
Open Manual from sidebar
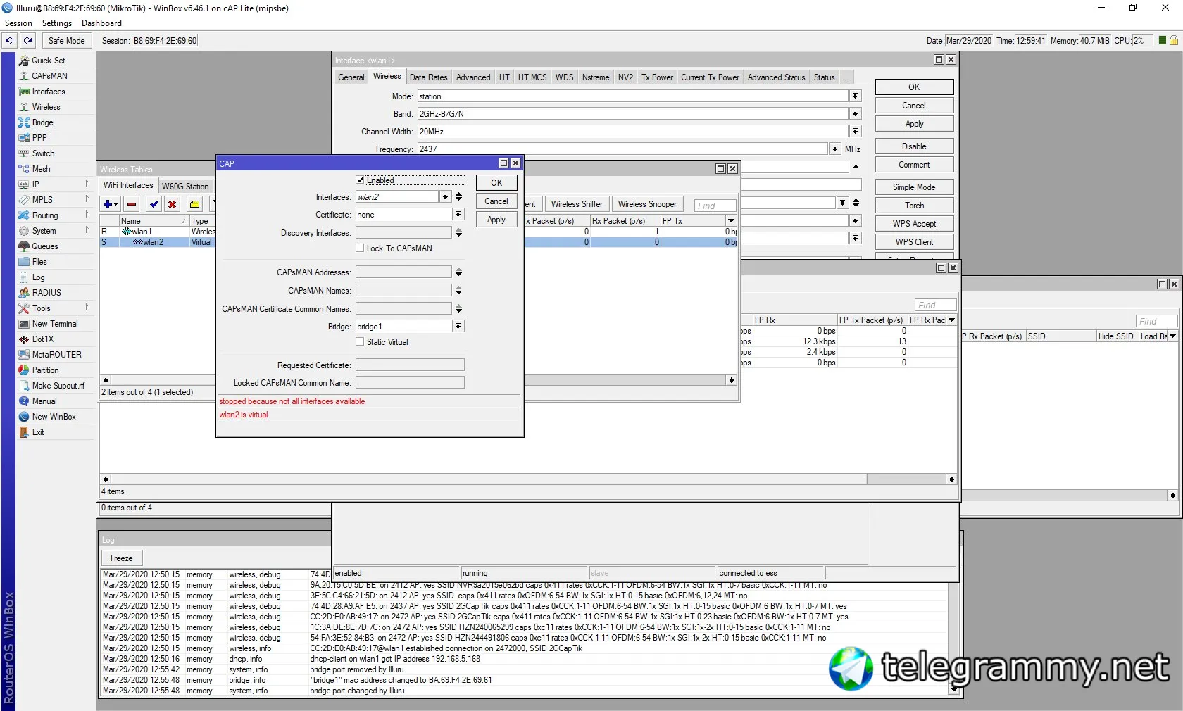point(44,401)
